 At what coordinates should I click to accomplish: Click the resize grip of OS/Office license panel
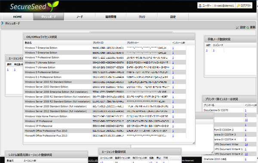click(x=193, y=143)
